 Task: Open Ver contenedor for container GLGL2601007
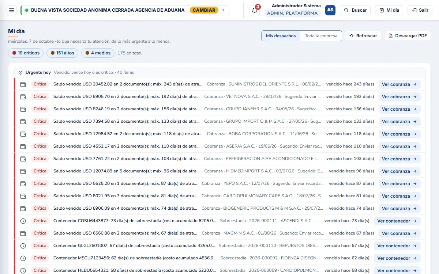click(397, 246)
